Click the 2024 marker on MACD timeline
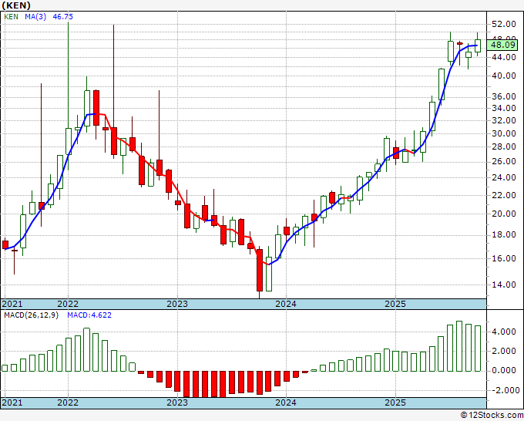Image resolution: width=524 pixels, height=421 pixels. tap(286, 403)
